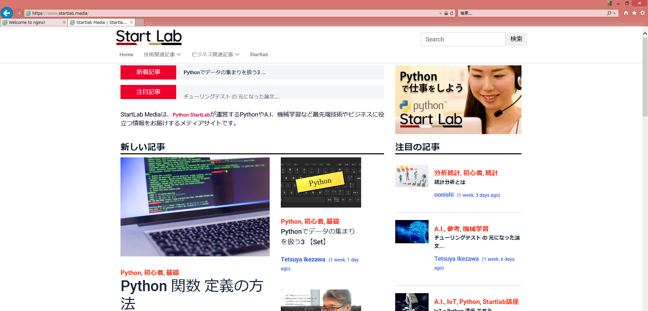The height and width of the screenshot is (311, 648).
Task: Open the statistics chart thumbnail
Action: click(x=412, y=176)
